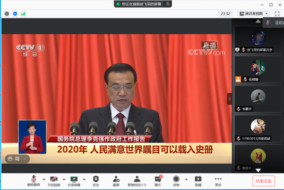Viewport: 284px width, 190px height.
Task: Expand audio options arrow beside 解除静音
Action: (x=43, y=178)
